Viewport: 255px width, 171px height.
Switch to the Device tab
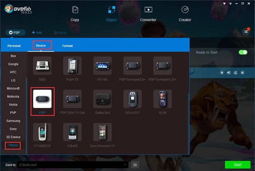[x=41, y=46]
